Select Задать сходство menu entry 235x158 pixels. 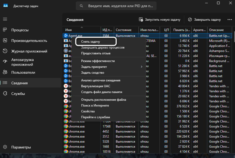point(92,73)
